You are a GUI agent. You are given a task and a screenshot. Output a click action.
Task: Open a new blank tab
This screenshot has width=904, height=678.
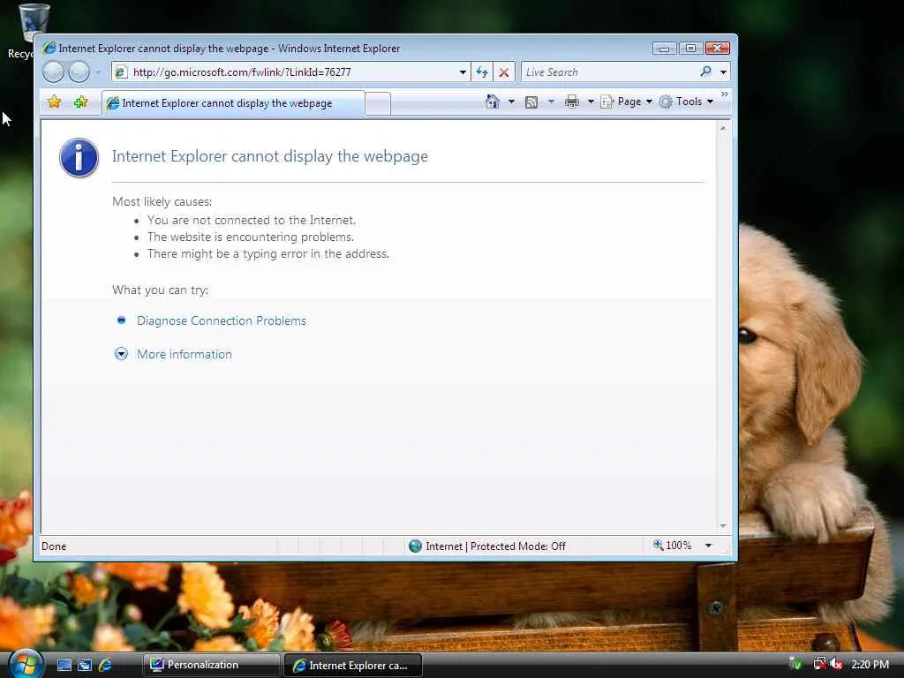point(378,104)
